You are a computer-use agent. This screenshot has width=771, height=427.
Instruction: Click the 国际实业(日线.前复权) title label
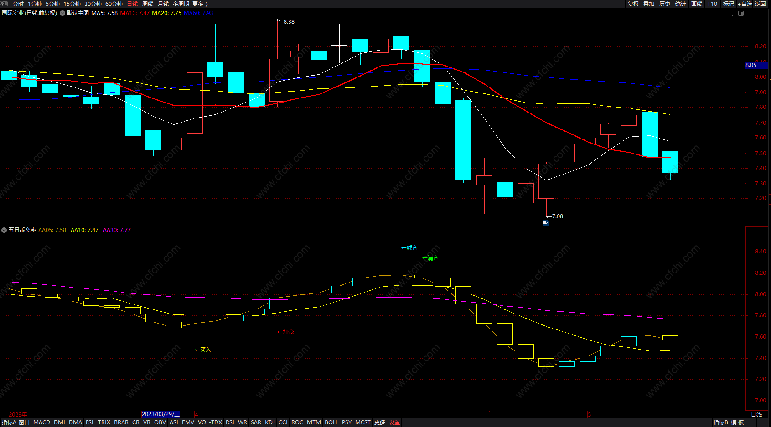pyautogui.click(x=30, y=13)
